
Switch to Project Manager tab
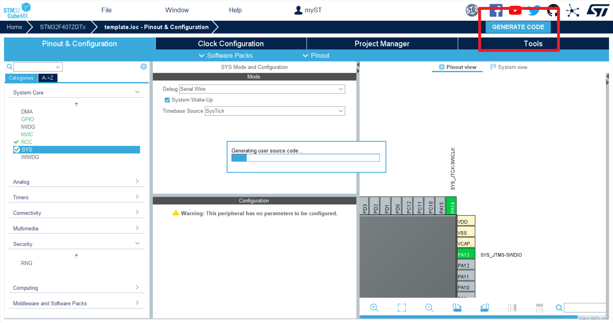[x=382, y=44]
